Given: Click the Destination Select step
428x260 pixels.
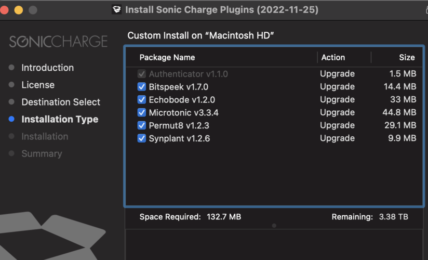Looking at the screenshot, I should [x=61, y=102].
